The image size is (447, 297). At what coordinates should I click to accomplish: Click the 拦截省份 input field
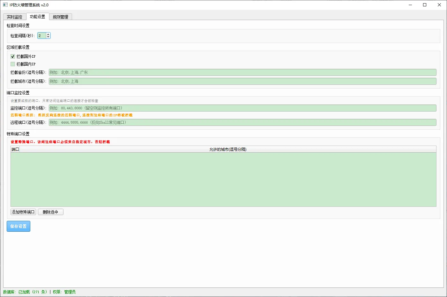[242, 72]
